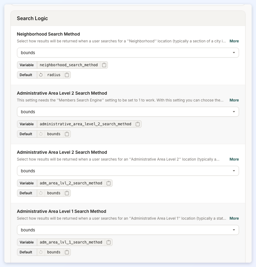Click reset icon under adm_area_lvl_2_search_method
256x267 pixels.
(41, 193)
